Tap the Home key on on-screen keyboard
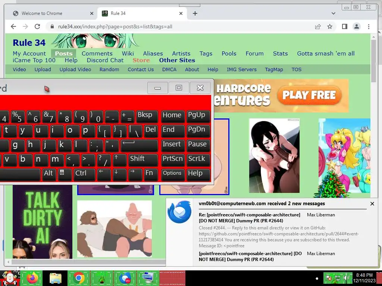 pyautogui.click(x=173, y=117)
